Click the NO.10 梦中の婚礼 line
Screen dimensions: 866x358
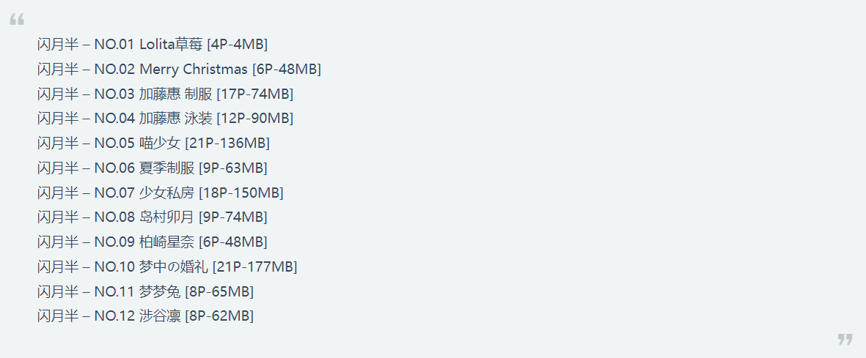(167, 266)
